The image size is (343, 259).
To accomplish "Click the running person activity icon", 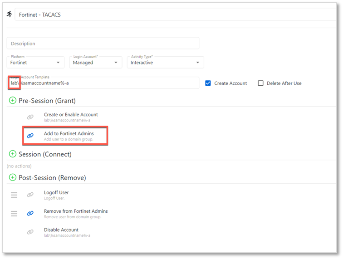I will click(10, 14).
